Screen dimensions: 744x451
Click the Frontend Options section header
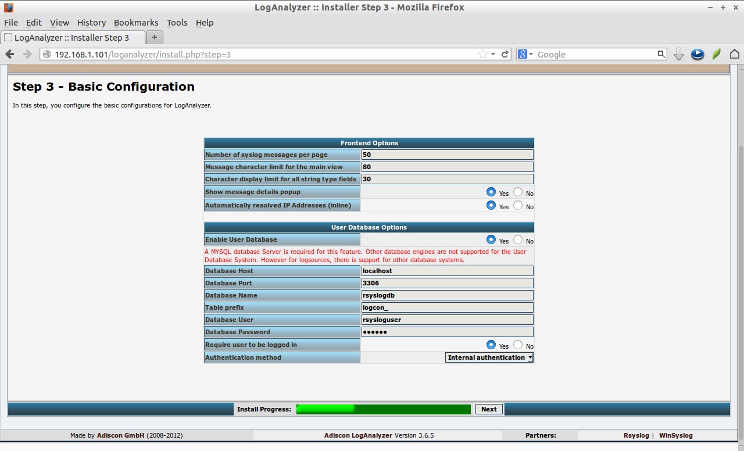pyautogui.click(x=369, y=143)
